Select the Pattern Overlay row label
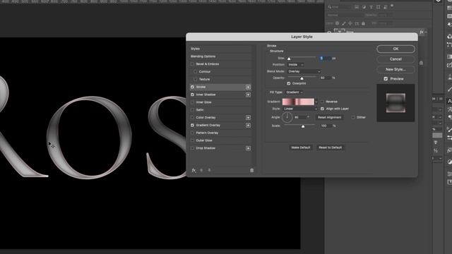This screenshot has height=254, width=452. (207, 133)
